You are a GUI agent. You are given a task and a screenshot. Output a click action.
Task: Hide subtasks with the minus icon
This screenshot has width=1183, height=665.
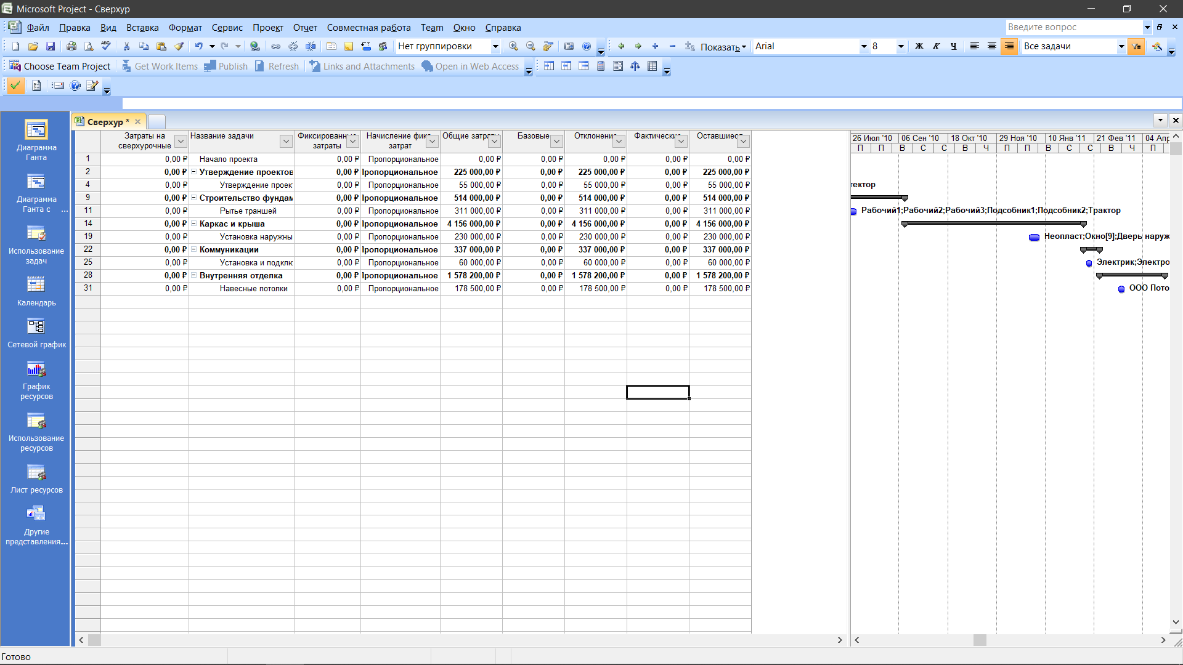coord(673,46)
